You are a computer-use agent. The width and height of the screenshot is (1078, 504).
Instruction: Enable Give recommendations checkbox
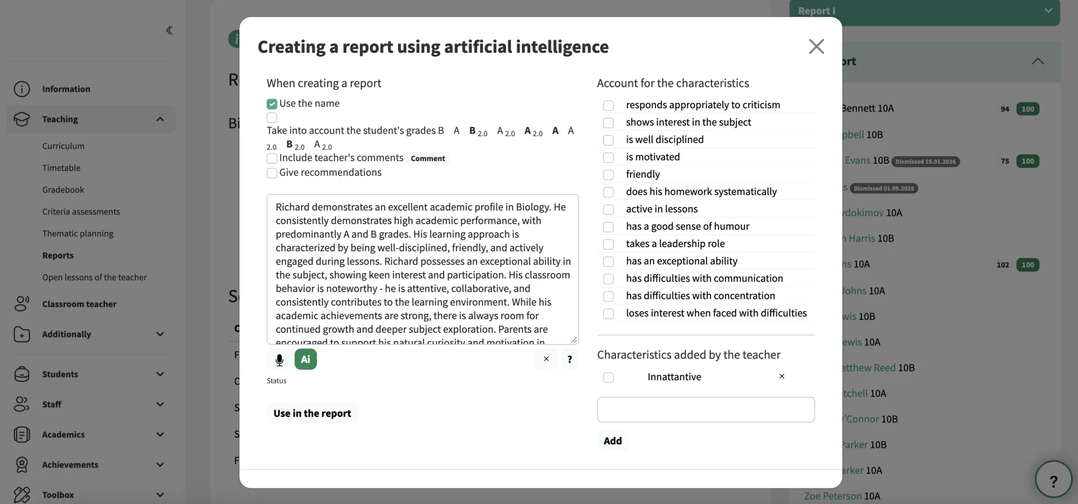point(272,173)
